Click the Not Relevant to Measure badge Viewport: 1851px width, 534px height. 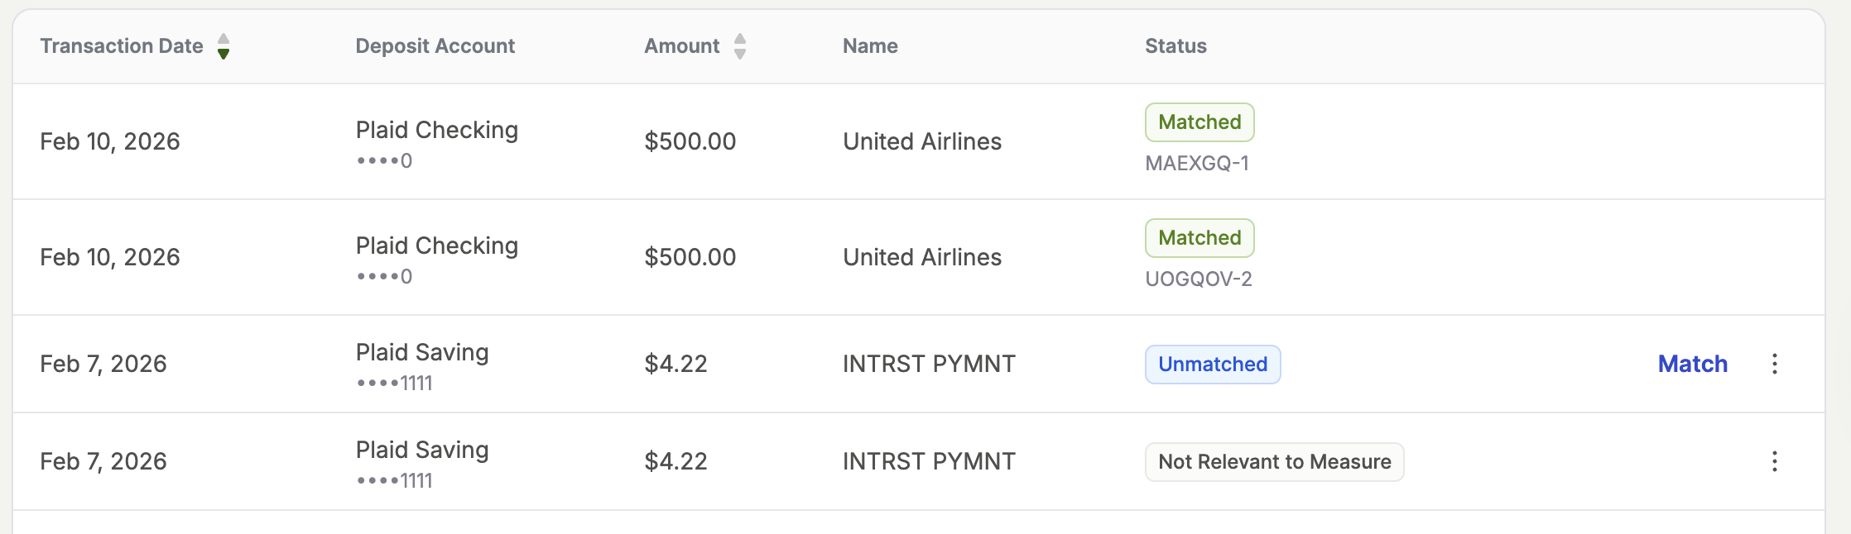pos(1274,462)
